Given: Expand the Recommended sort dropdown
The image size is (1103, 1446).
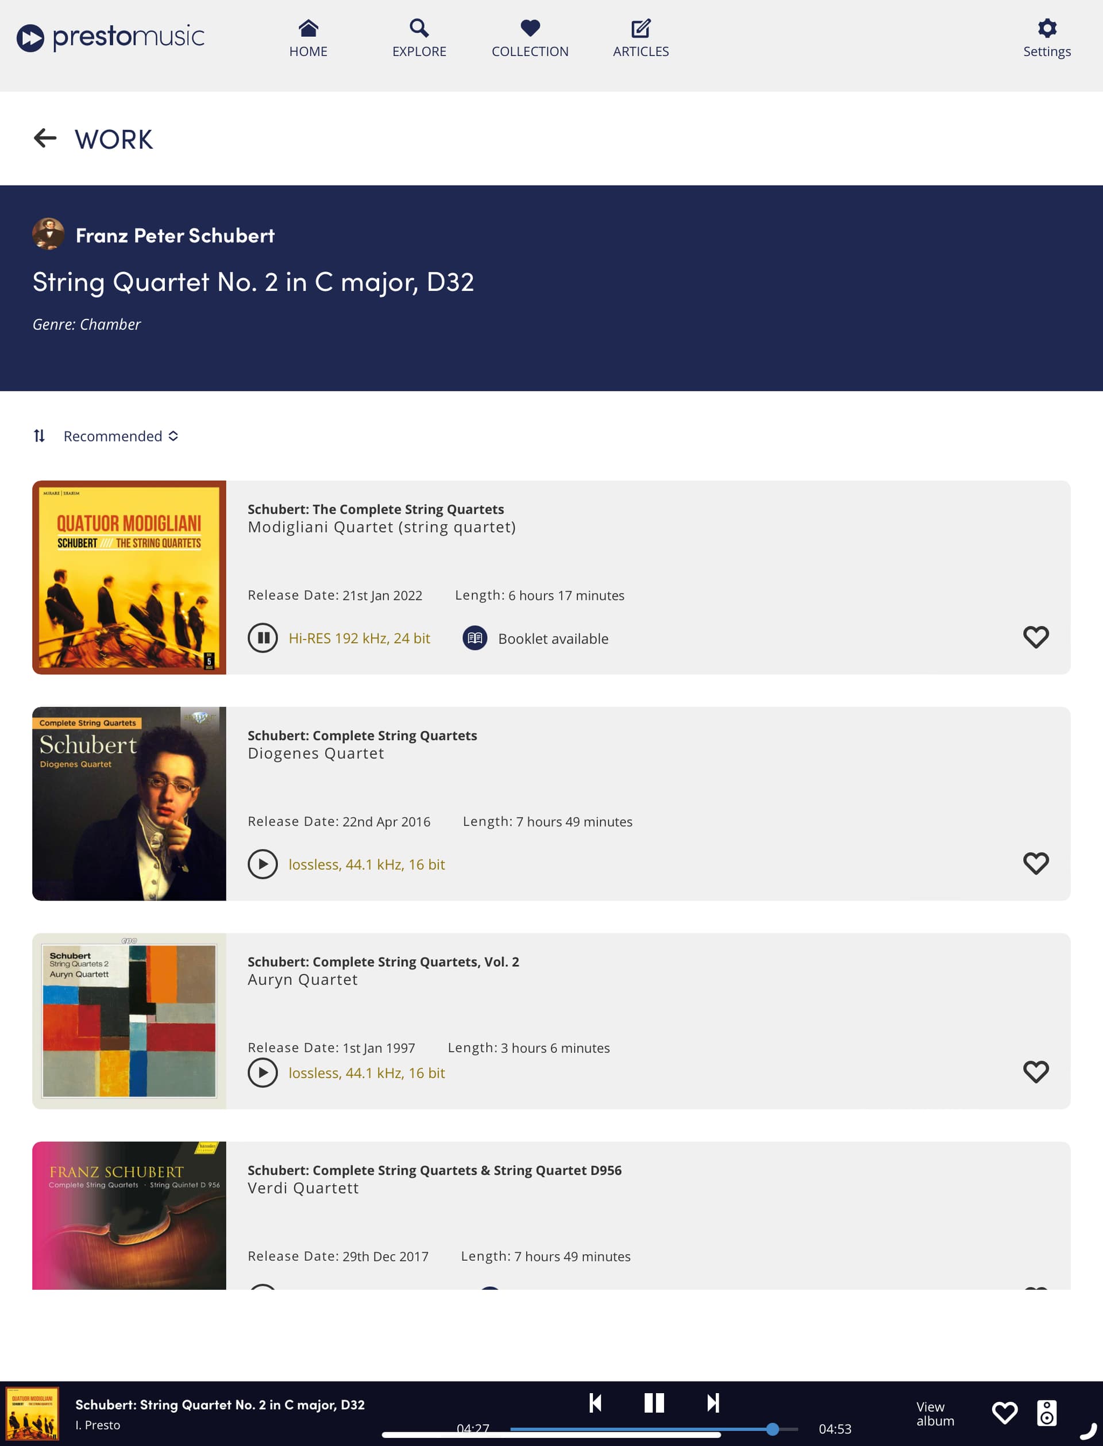Looking at the screenshot, I should click(x=121, y=436).
